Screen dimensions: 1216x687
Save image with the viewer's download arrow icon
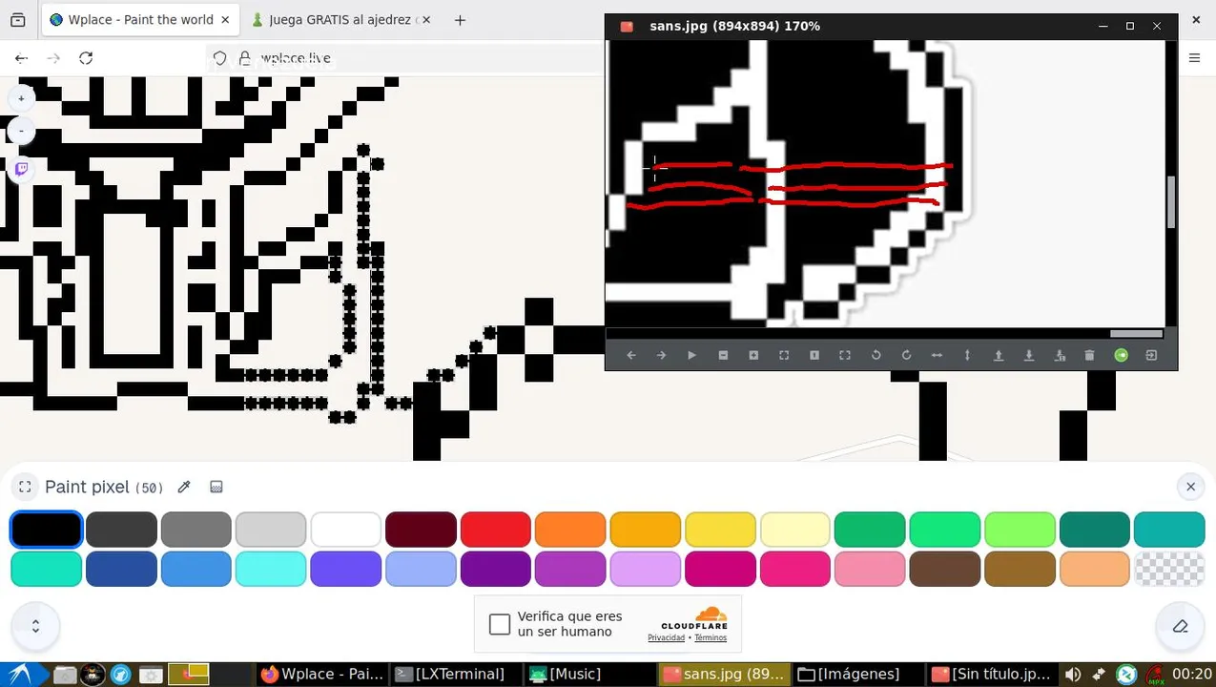(x=1029, y=355)
